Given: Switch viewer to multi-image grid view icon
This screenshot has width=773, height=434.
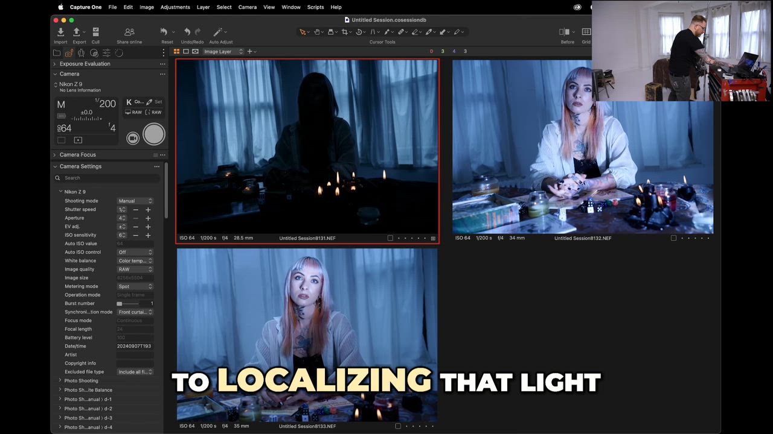Looking at the screenshot, I should (x=176, y=52).
